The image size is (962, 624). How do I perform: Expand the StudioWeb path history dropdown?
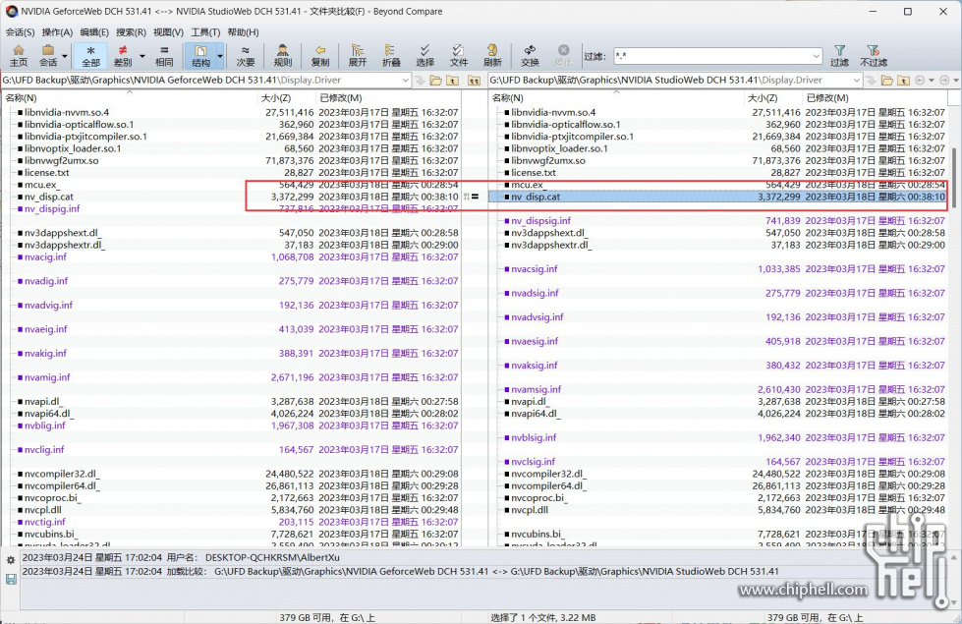tap(857, 81)
